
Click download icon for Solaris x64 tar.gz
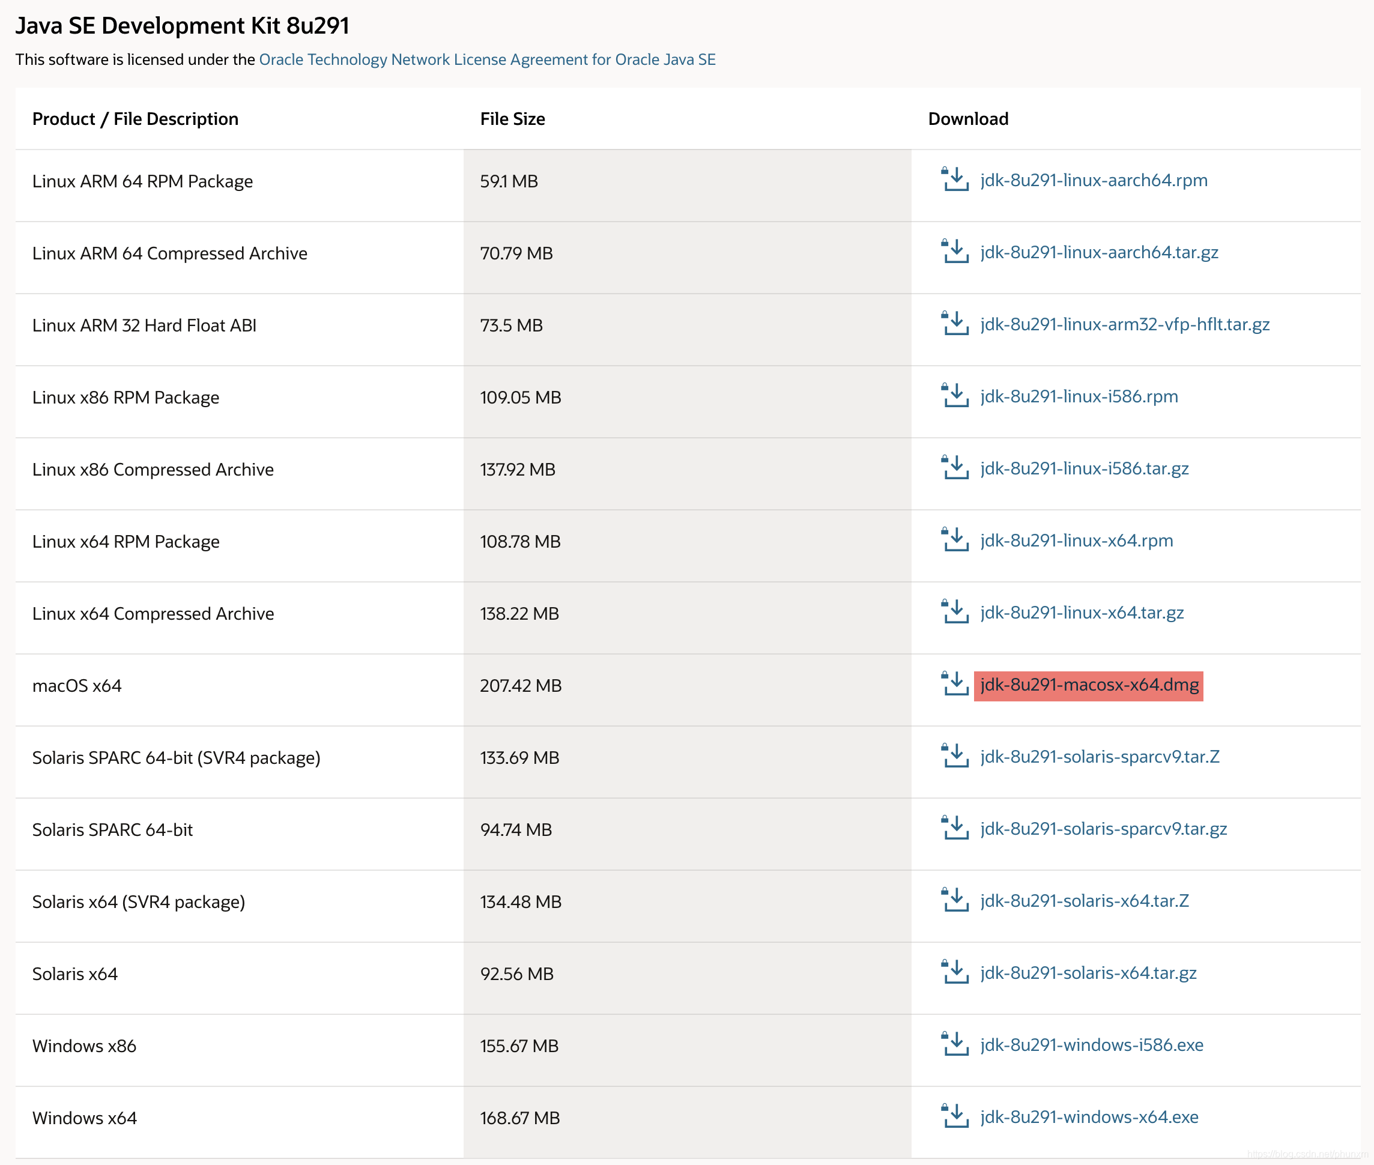coord(955,972)
